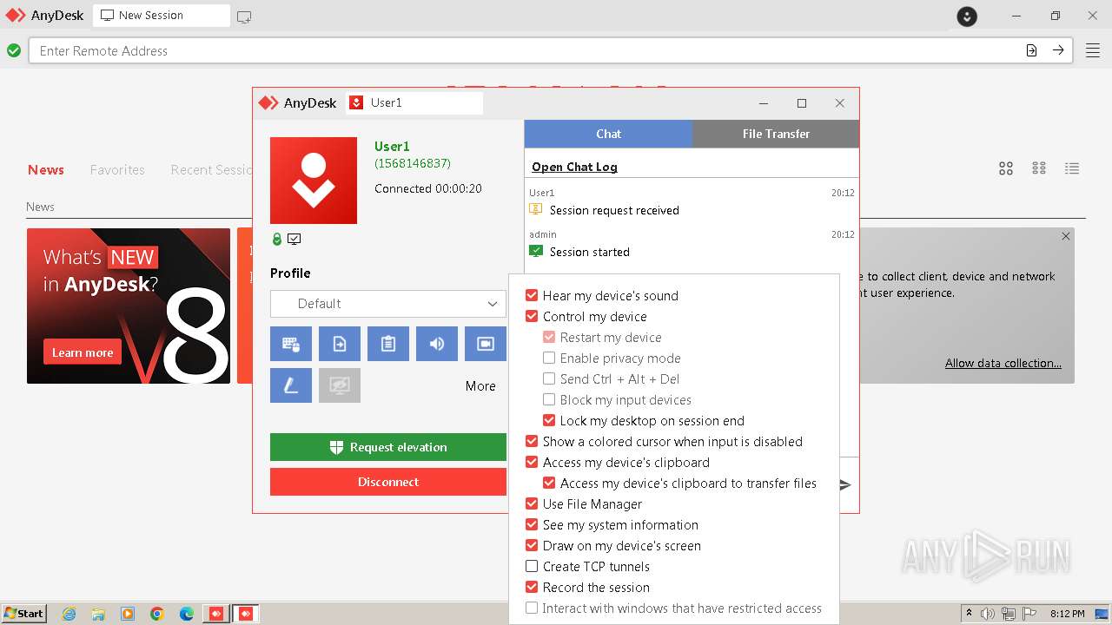Uncheck Control my device
Image resolution: width=1112 pixels, height=625 pixels.
pos(532,316)
